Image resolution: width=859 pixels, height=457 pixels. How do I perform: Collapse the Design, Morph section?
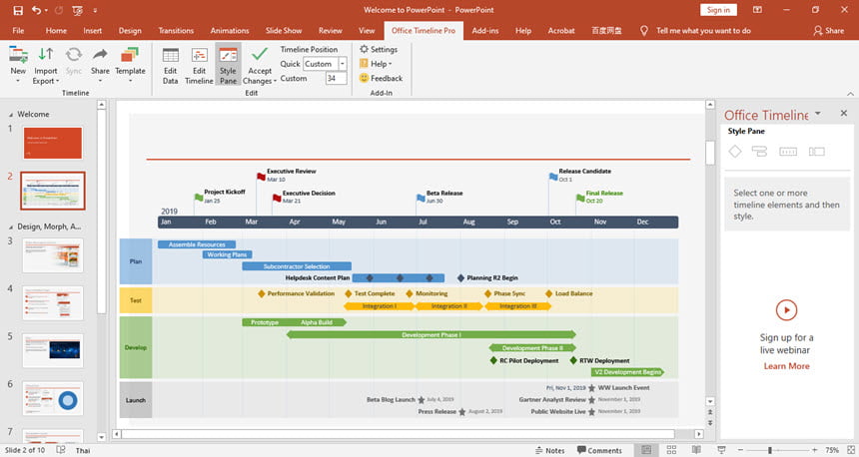point(11,227)
